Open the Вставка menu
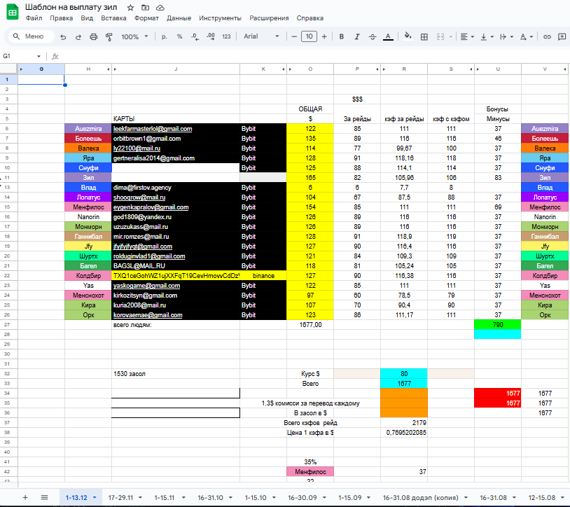This screenshot has width=570, height=507. click(113, 18)
